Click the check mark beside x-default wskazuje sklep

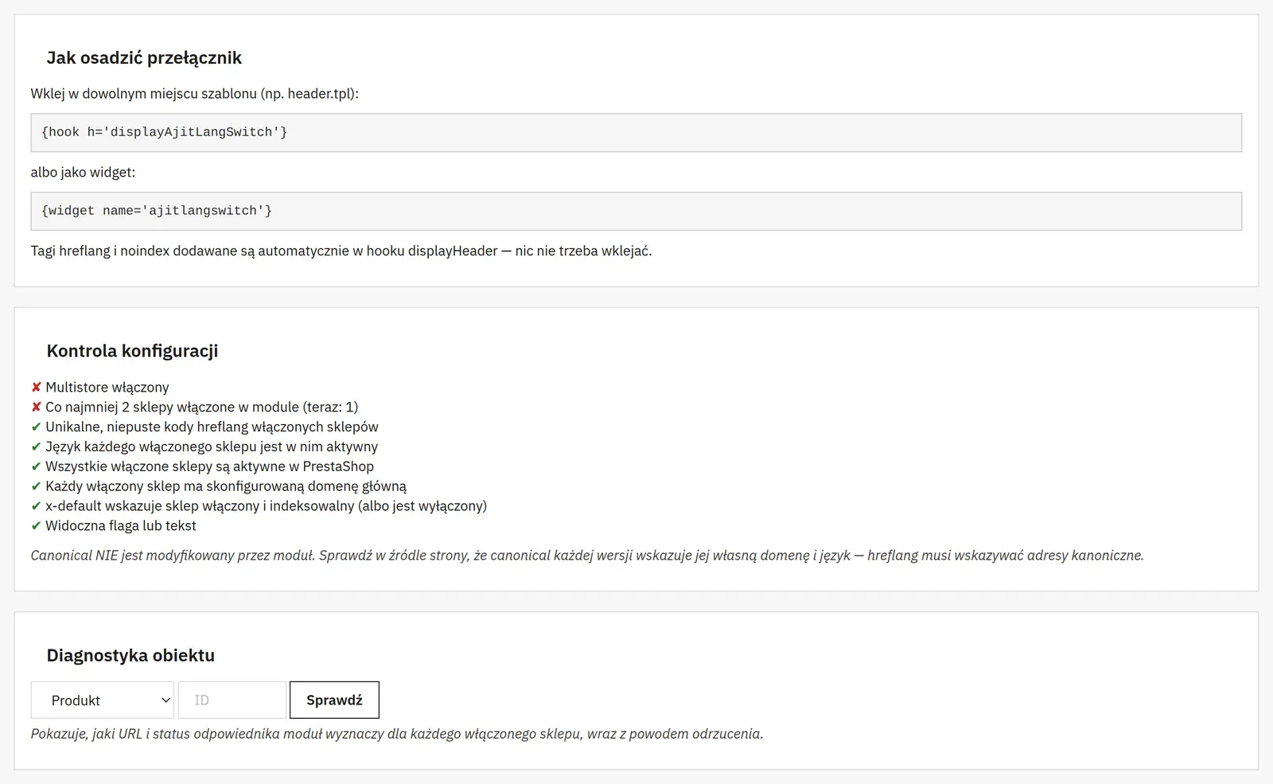[36, 506]
